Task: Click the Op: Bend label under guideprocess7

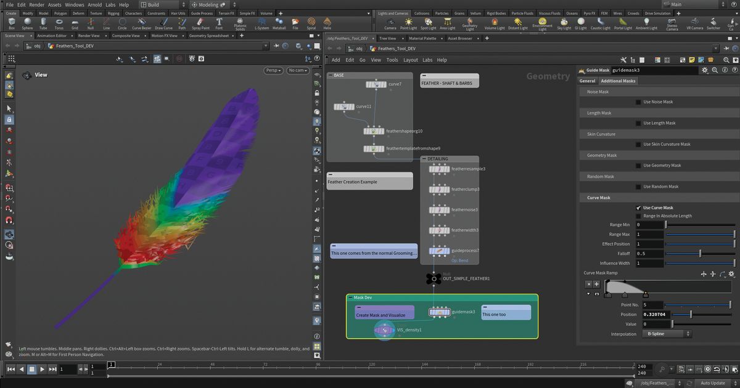Action: pos(459,260)
